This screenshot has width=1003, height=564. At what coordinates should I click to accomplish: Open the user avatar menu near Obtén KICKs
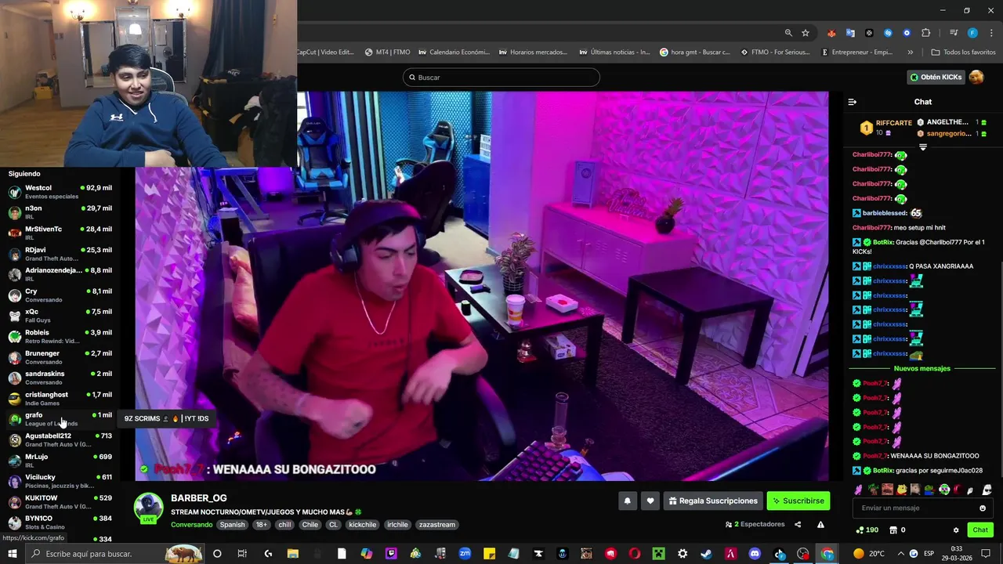click(976, 77)
